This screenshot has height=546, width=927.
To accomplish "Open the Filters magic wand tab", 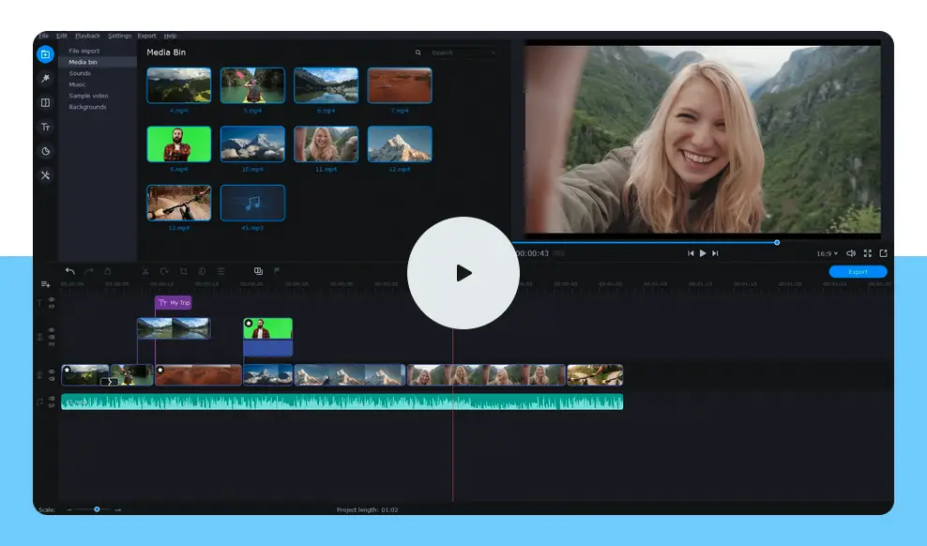I will click(46, 79).
